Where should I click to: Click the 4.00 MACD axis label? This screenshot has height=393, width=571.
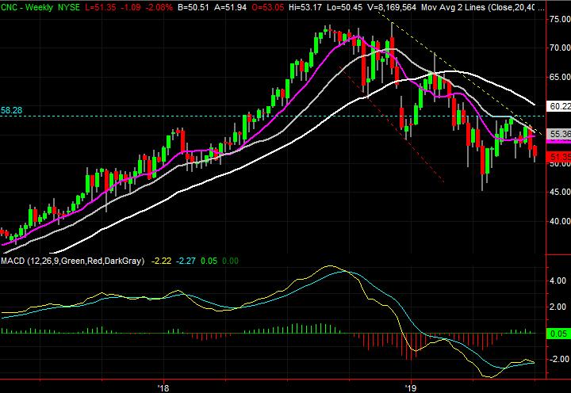[x=558, y=281]
